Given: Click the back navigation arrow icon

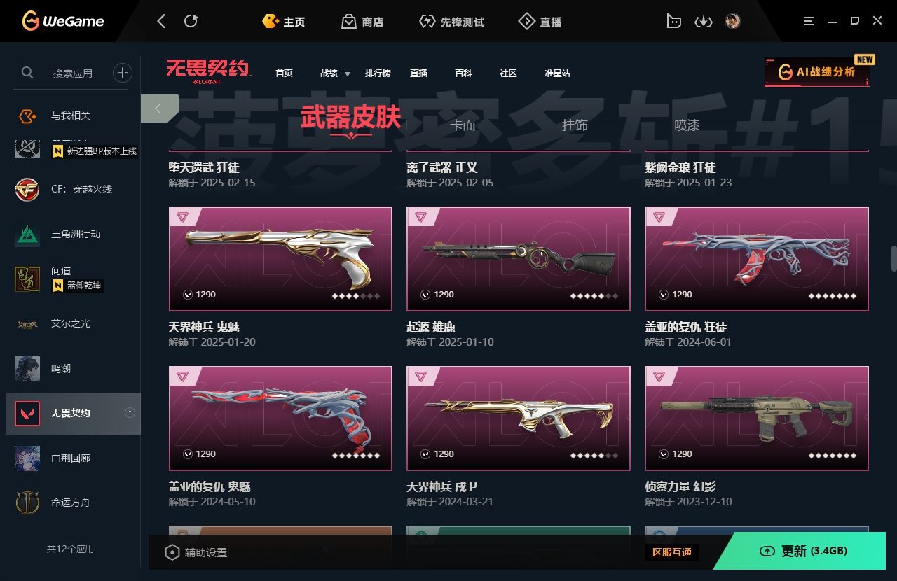Looking at the screenshot, I should pos(161,22).
